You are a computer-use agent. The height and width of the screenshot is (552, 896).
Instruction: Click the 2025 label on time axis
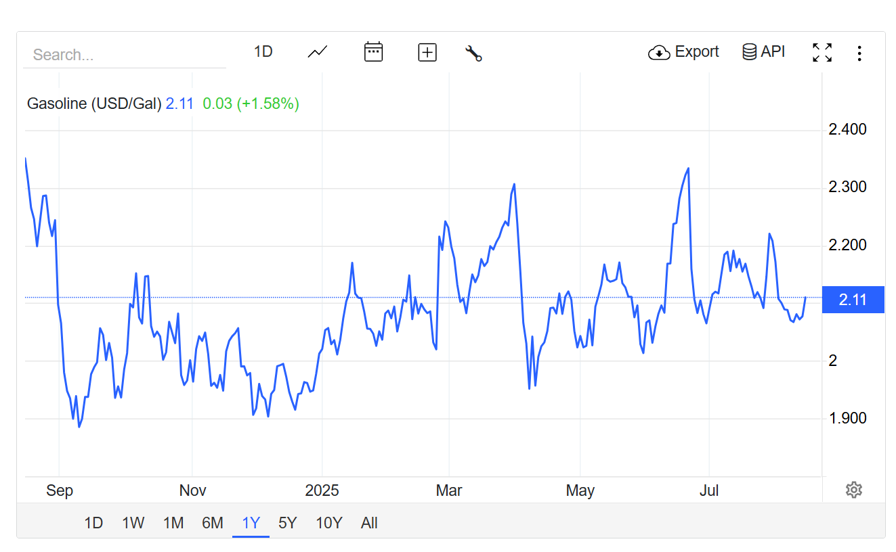322,491
